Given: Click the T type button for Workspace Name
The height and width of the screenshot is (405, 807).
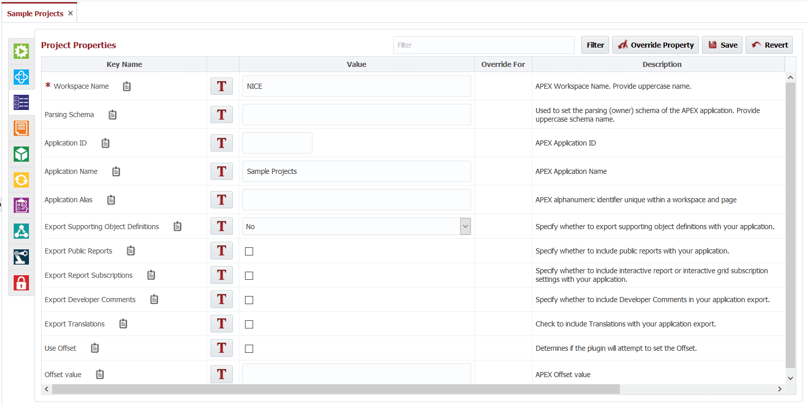Looking at the screenshot, I should click(222, 86).
